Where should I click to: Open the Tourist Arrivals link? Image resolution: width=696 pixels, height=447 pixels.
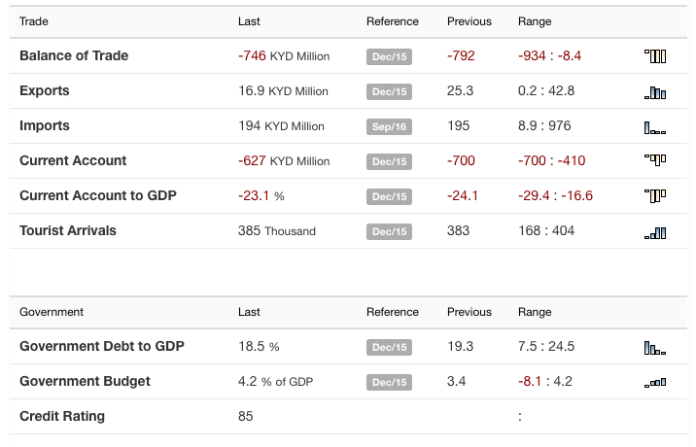(68, 231)
